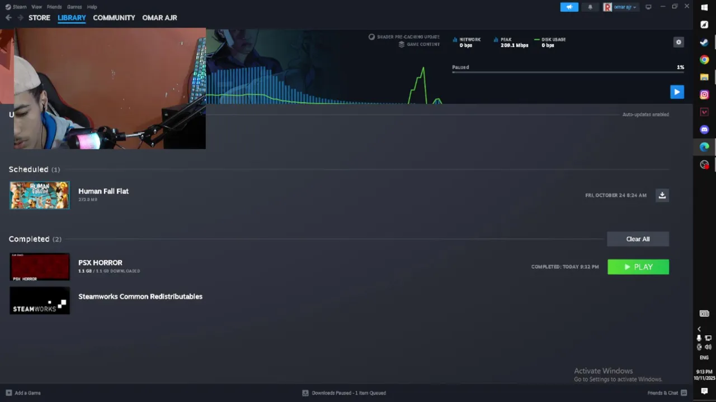Open Microsoft Edge from the taskbar

point(704,147)
